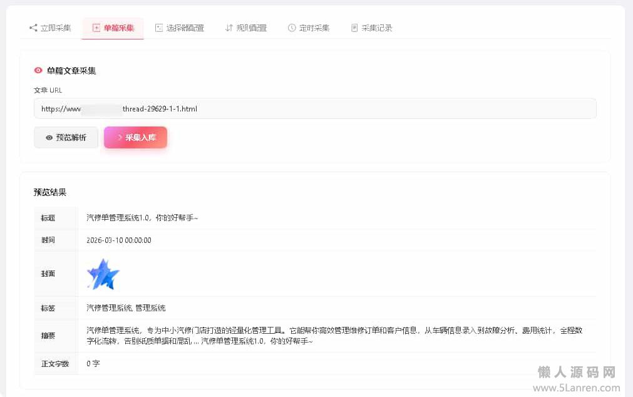This screenshot has height=397, width=633.
Task: Click the eye icon inside 预览解析 button
Action: pos(49,138)
